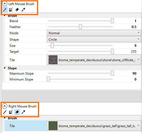Collapse the Left Mouse Brush section

coord(4,4)
